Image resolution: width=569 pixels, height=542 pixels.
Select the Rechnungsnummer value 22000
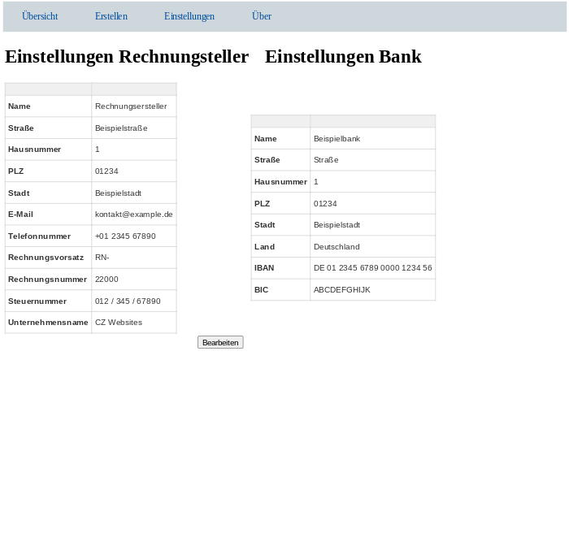[x=106, y=280]
